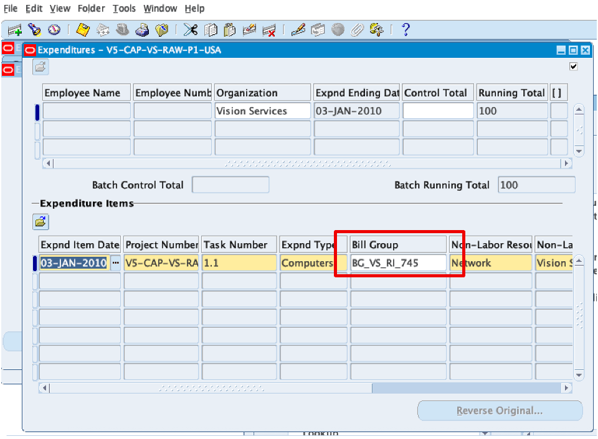Click the Running Total field in first row
Screen dimensions: 598x439
pyautogui.click(x=512, y=111)
